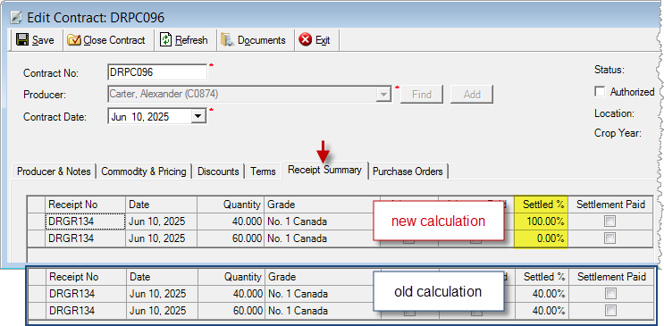
Task: Click the Save floppy disk icon
Action: [x=22, y=40]
